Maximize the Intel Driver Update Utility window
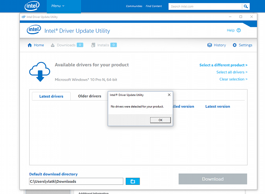Viewport: 265px width, 194px height. (241, 17)
